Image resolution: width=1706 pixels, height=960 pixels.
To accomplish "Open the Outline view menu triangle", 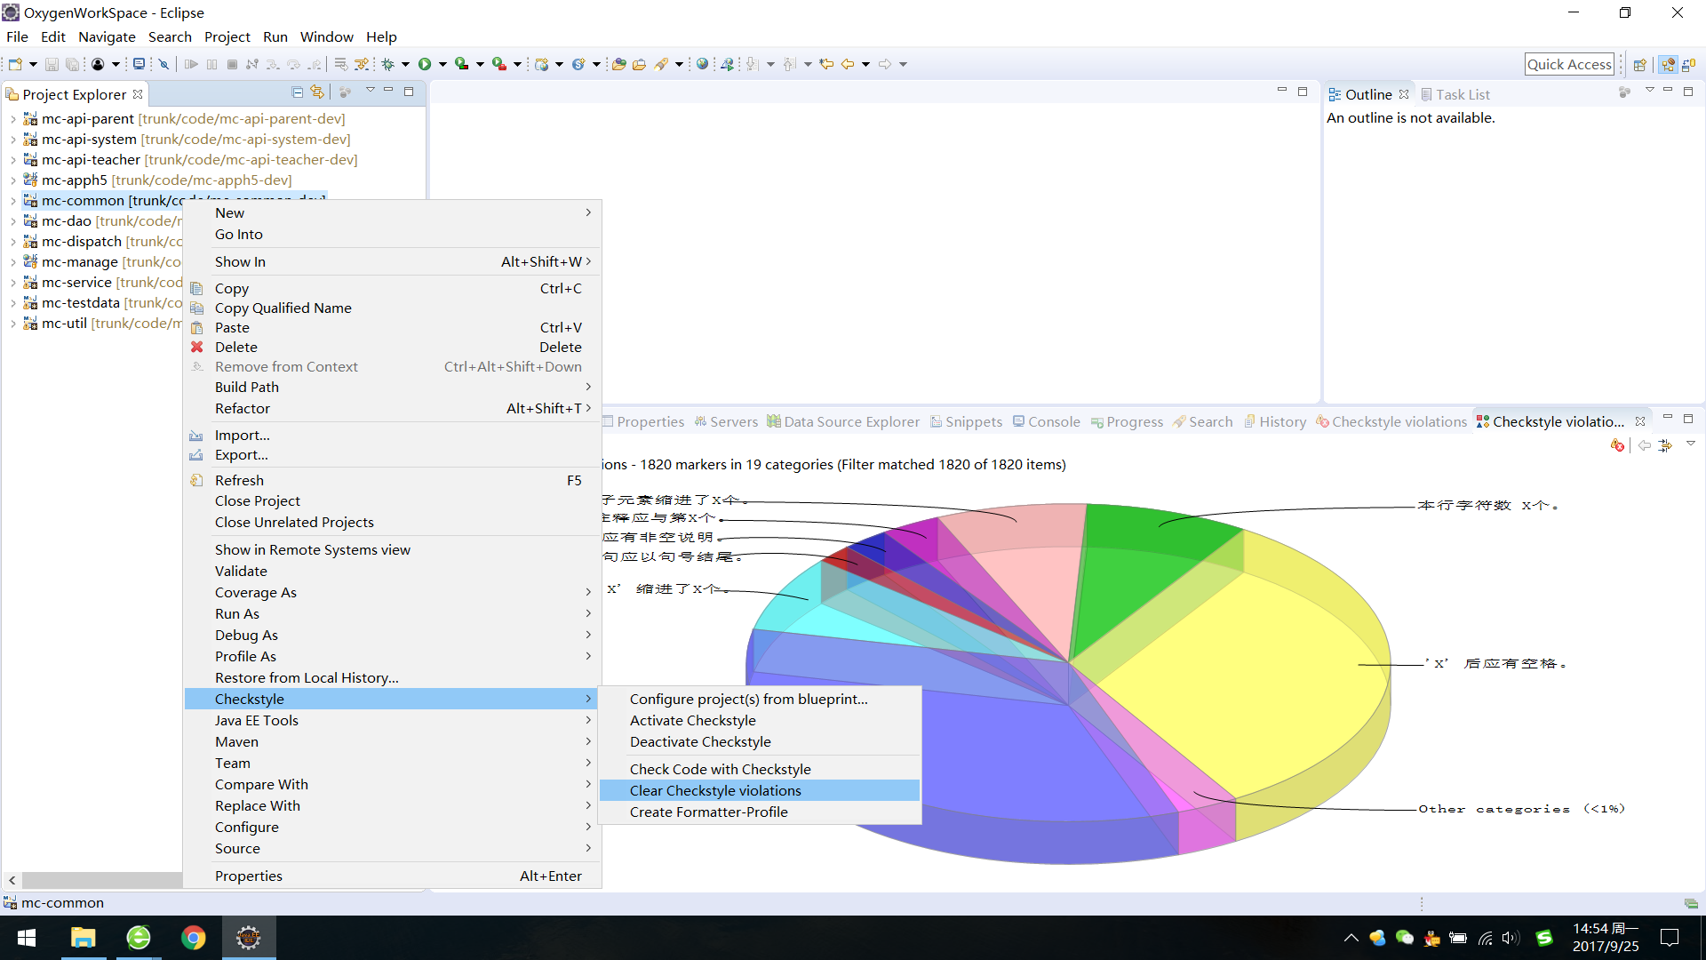I will [x=1649, y=91].
